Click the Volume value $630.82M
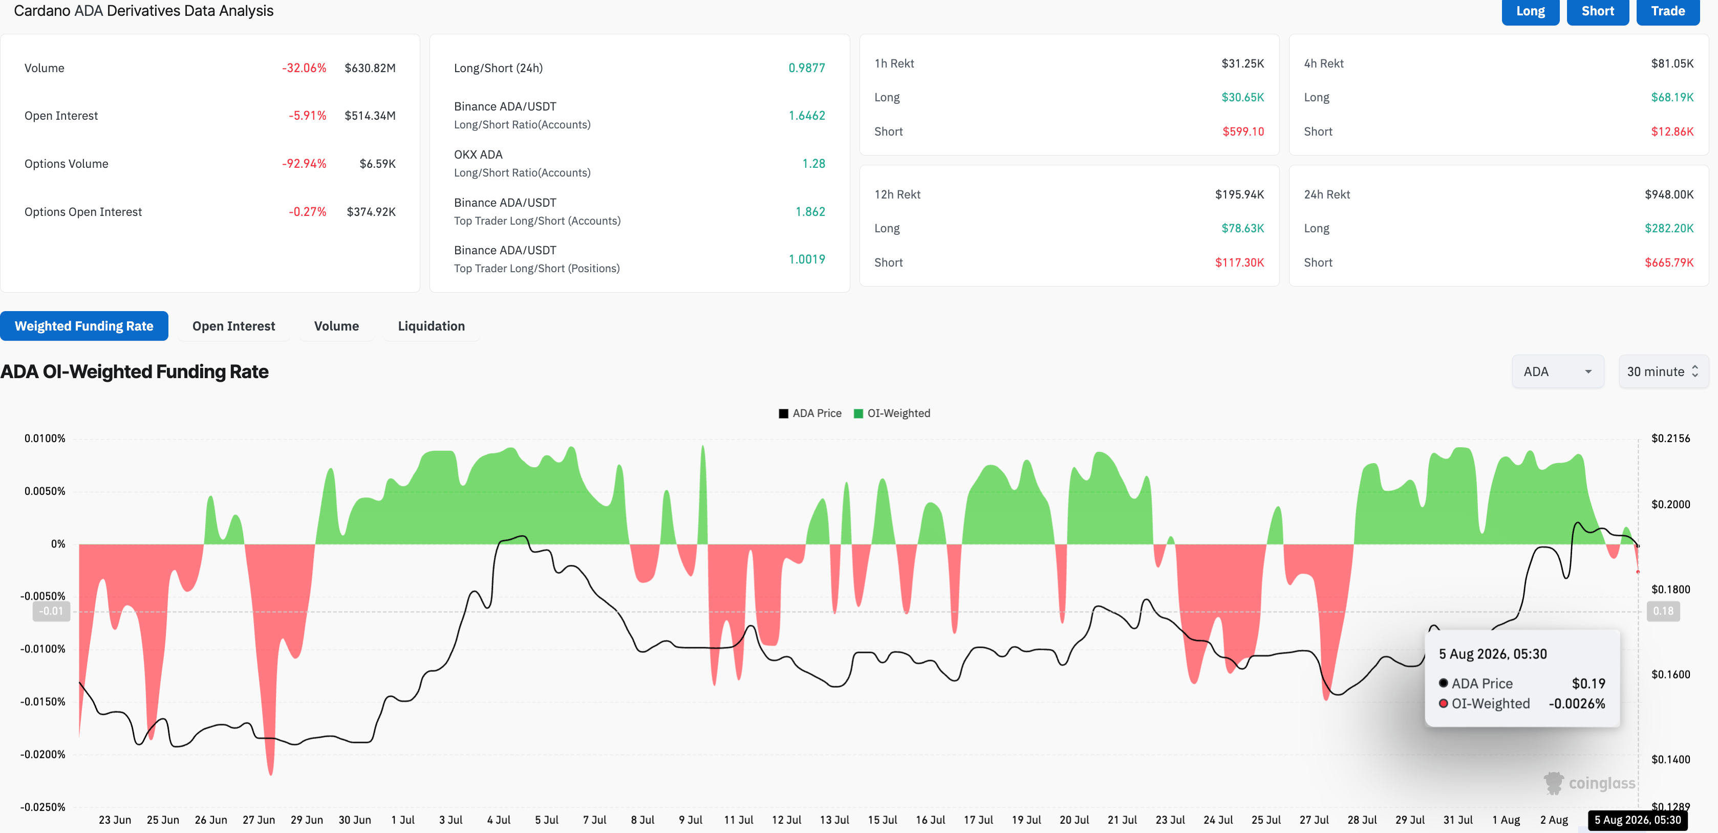Image resolution: width=1718 pixels, height=833 pixels. 370,68
